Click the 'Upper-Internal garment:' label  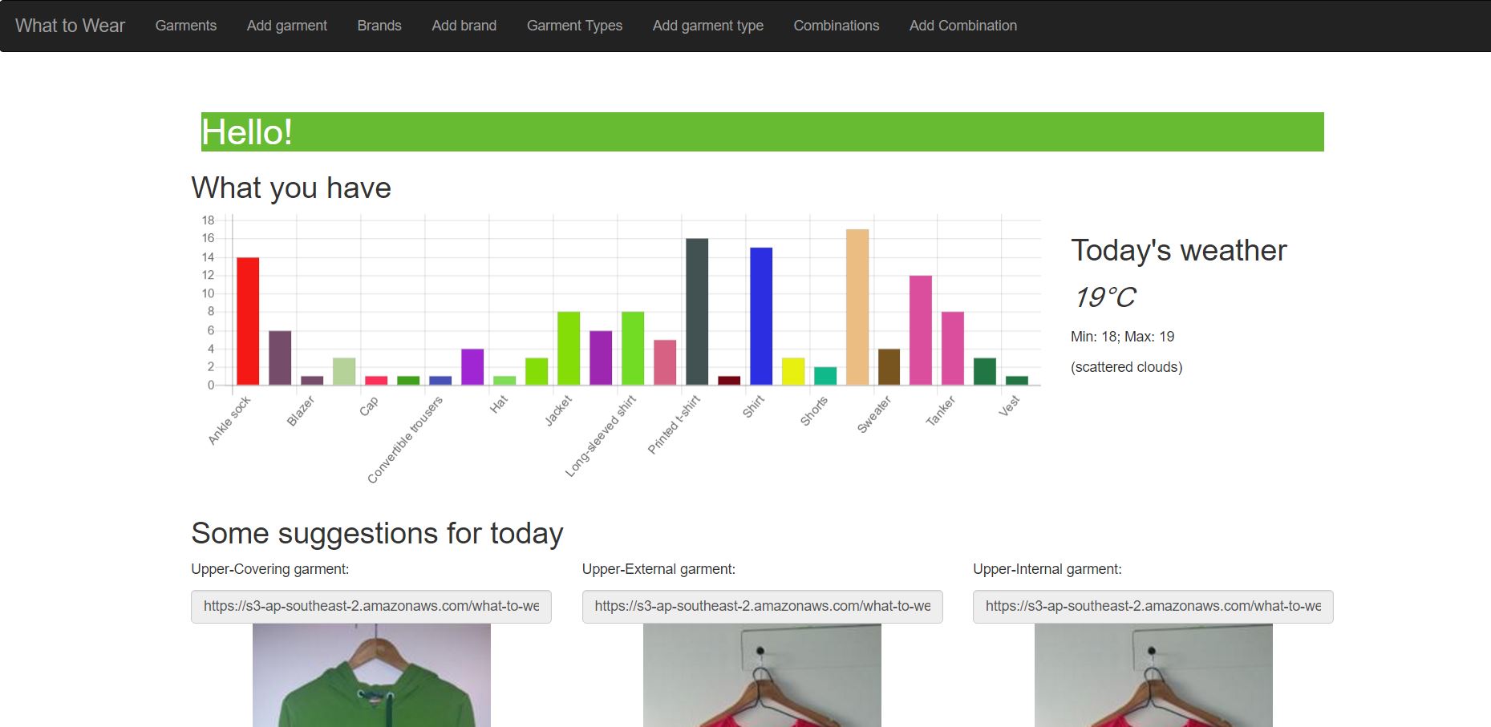click(x=1047, y=569)
